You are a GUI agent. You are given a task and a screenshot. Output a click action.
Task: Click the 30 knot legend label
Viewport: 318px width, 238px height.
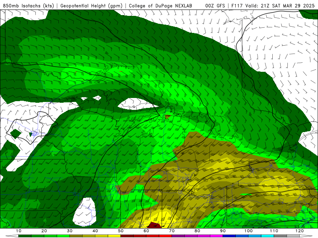point(70,231)
